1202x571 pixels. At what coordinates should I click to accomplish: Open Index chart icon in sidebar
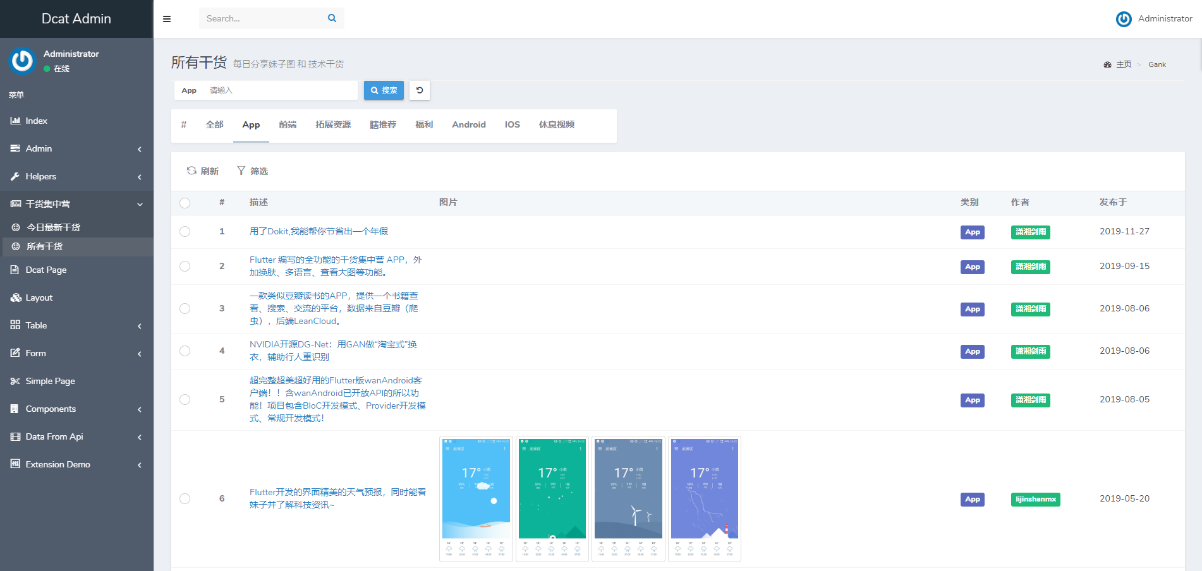[15, 121]
